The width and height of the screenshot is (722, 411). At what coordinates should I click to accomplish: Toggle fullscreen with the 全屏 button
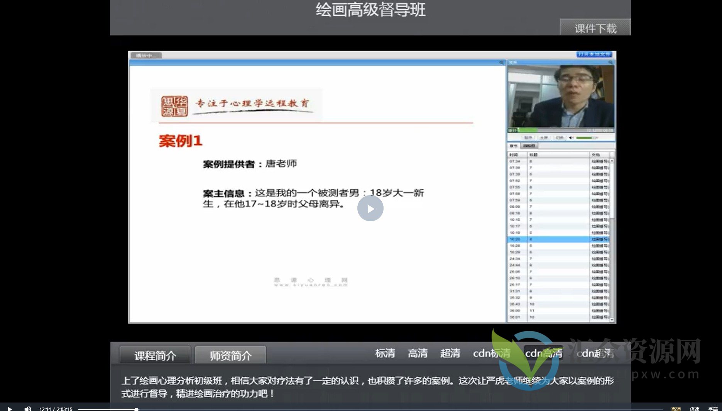[x=544, y=137]
